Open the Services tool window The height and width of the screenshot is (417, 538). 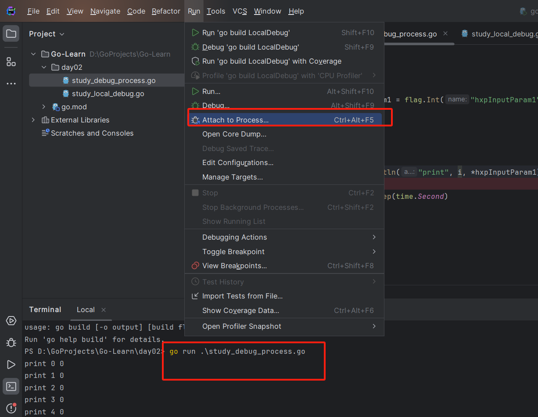(11, 321)
